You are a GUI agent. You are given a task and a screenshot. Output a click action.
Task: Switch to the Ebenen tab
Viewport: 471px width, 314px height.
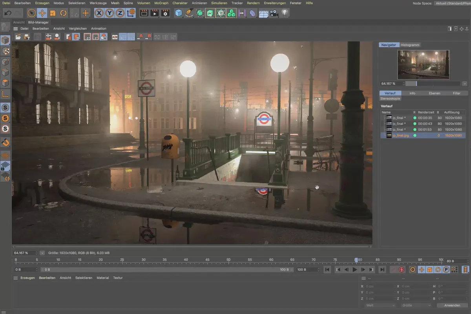tap(434, 93)
